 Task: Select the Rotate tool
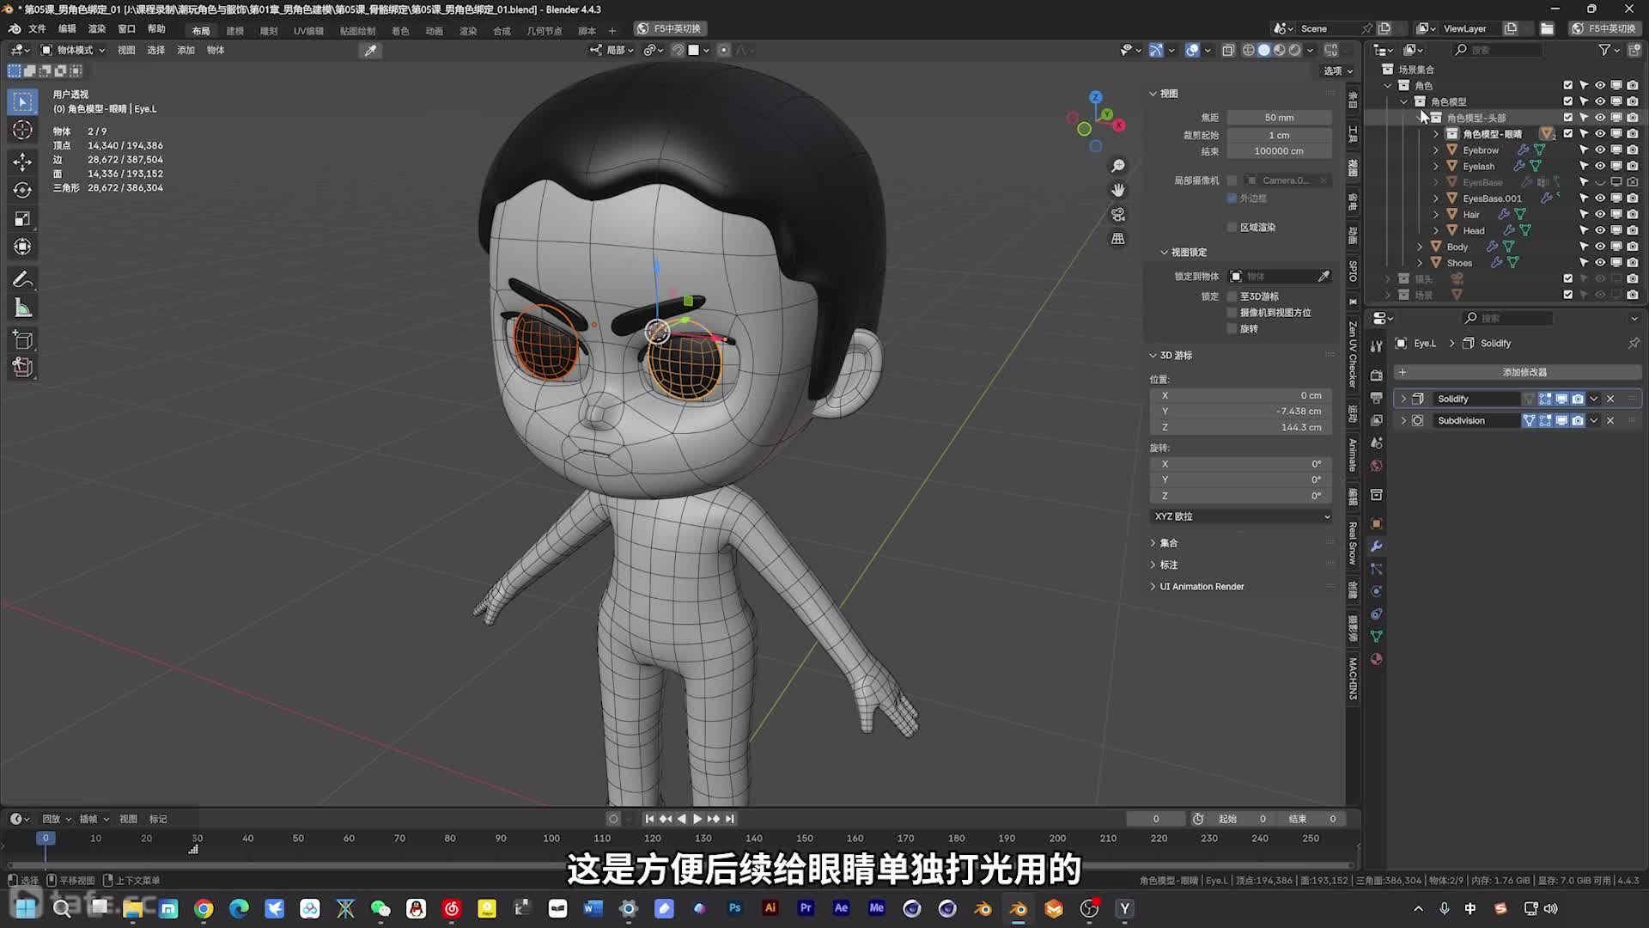pos(23,190)
